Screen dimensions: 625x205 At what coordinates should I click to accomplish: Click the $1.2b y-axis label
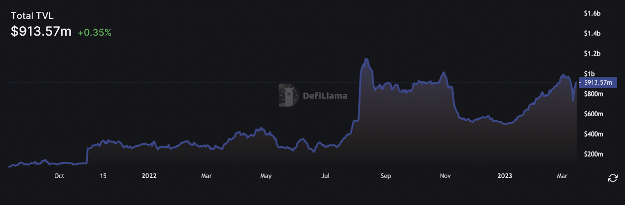(592, 53)
